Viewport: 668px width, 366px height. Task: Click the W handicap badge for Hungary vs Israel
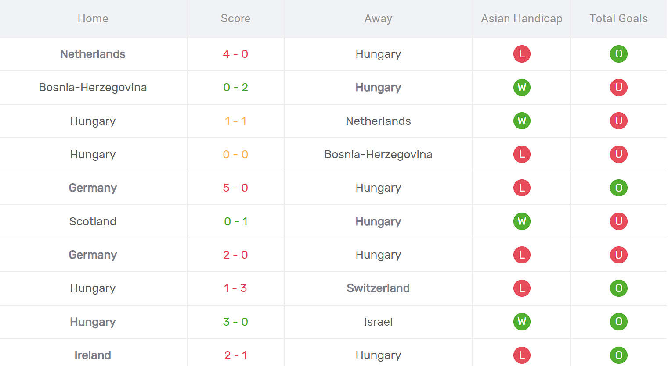pyautogui.click(x=522, y=322)
